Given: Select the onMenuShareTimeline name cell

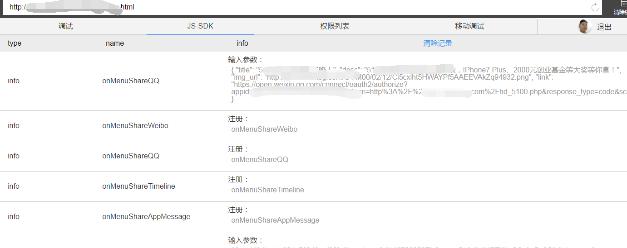Looking at the screenshot, I should coord(138,186).
